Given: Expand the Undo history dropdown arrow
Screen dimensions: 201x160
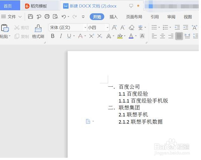Looking at the screenshot, I should click(68, 17).
